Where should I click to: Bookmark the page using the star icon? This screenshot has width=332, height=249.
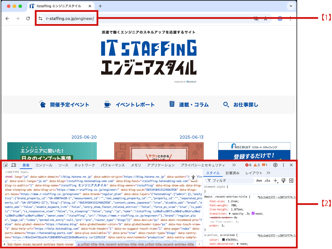(x=266, y=18)
